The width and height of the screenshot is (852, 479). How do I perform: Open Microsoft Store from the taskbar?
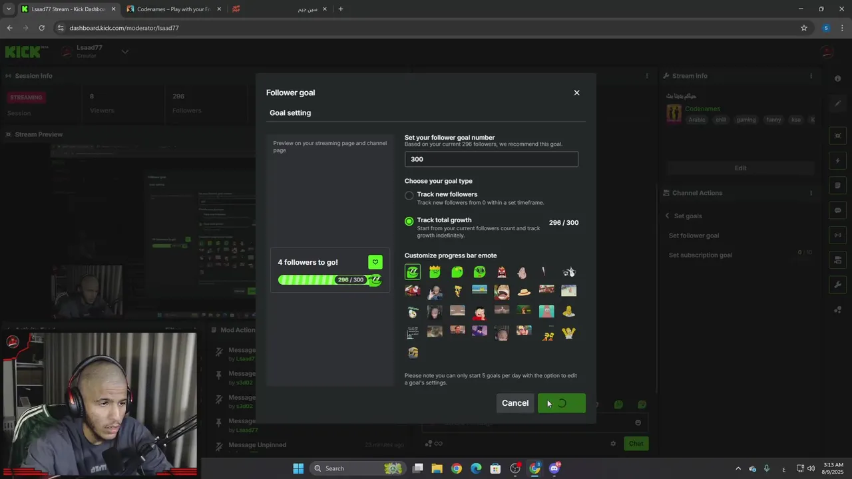pos(495,468)
